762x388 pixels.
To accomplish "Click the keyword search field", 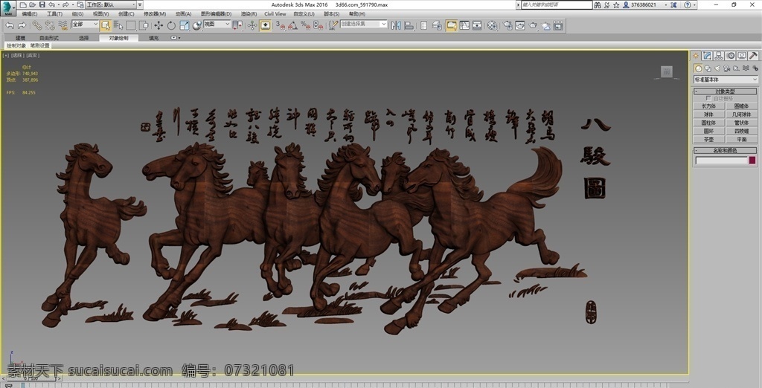I will [x=557, y=5].
